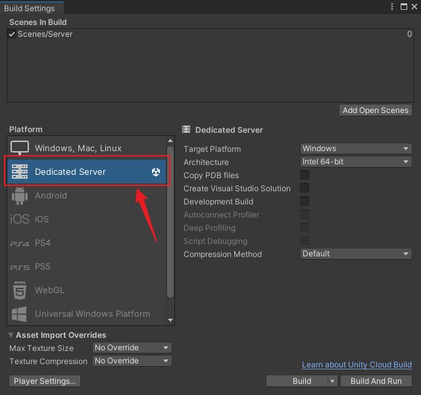This screenshot has height=395, width=421.
Task: Click the platform list scroll up arrow
Action: click(x=170, y=141)
